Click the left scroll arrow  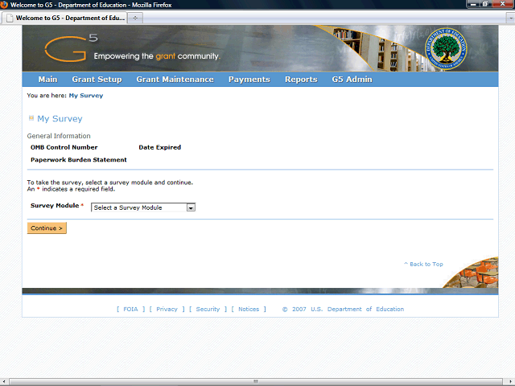click(3, 382)
